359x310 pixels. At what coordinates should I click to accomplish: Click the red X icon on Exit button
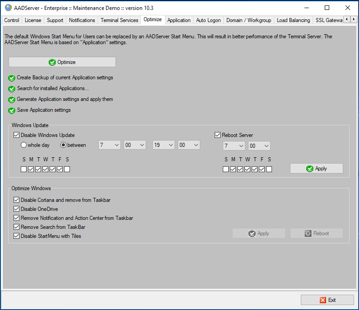323,300
